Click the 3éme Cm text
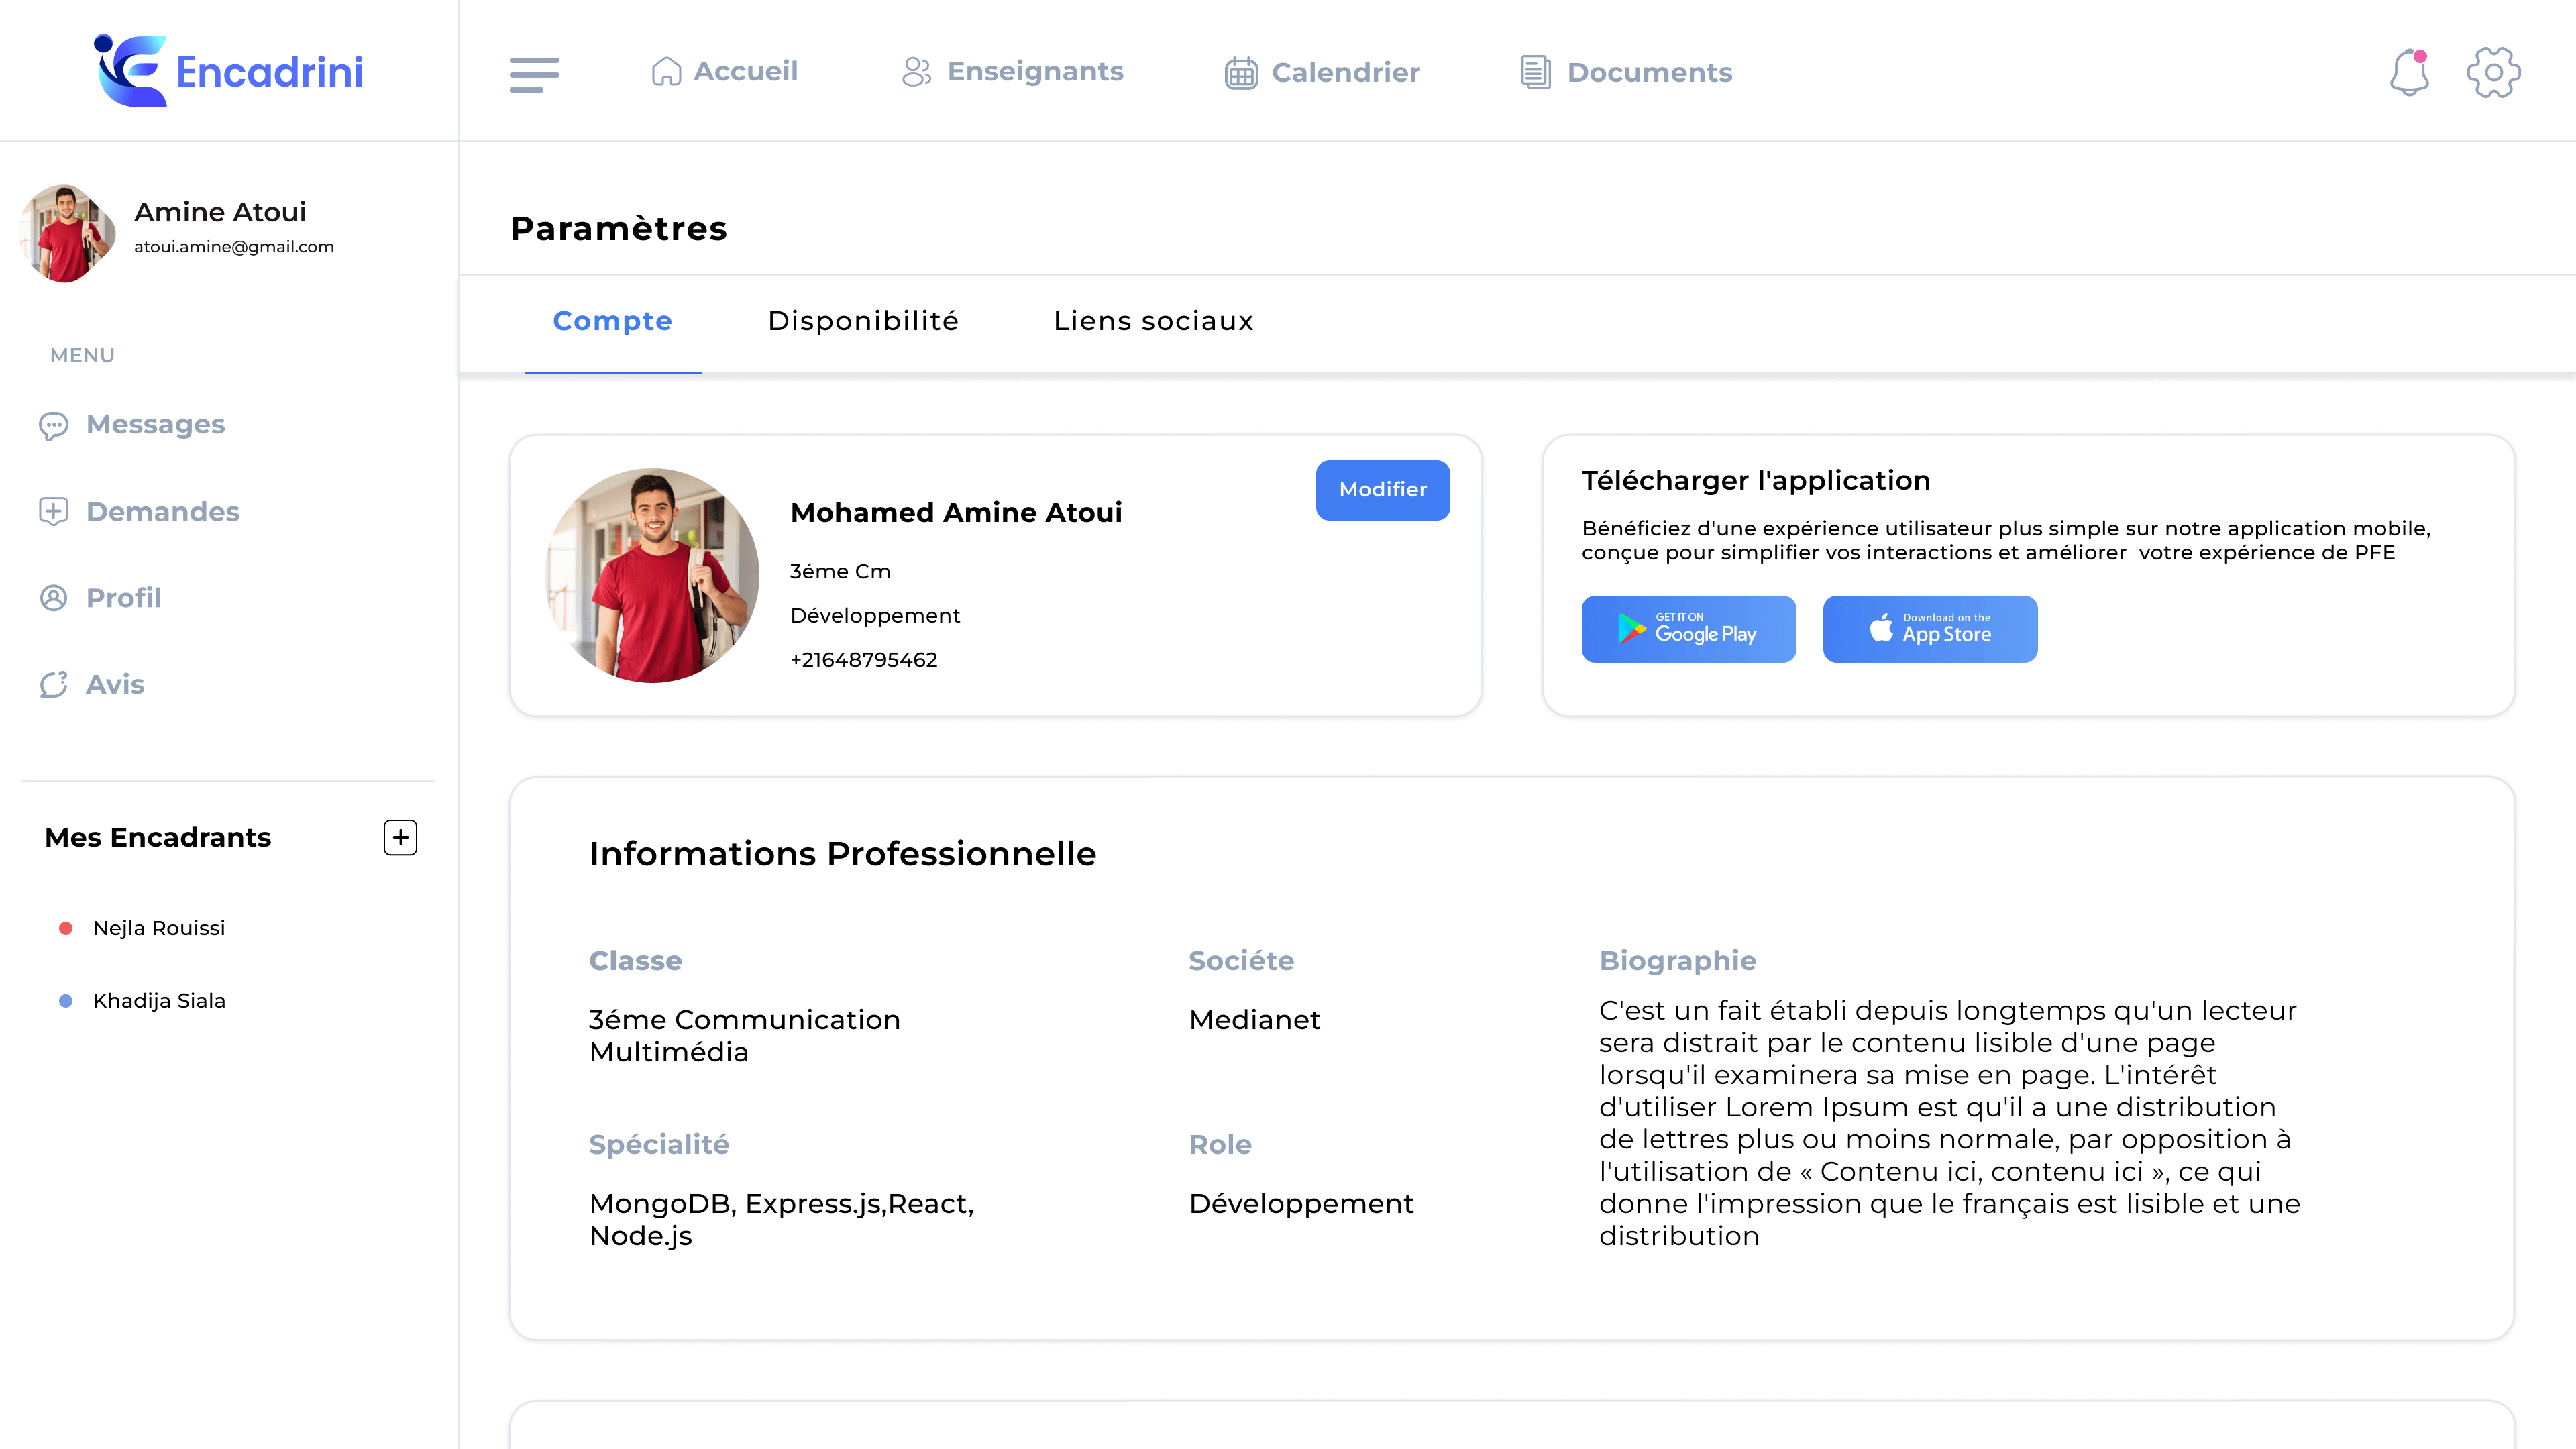The width and height of the screenshot is (2576, 1449). 840,571
